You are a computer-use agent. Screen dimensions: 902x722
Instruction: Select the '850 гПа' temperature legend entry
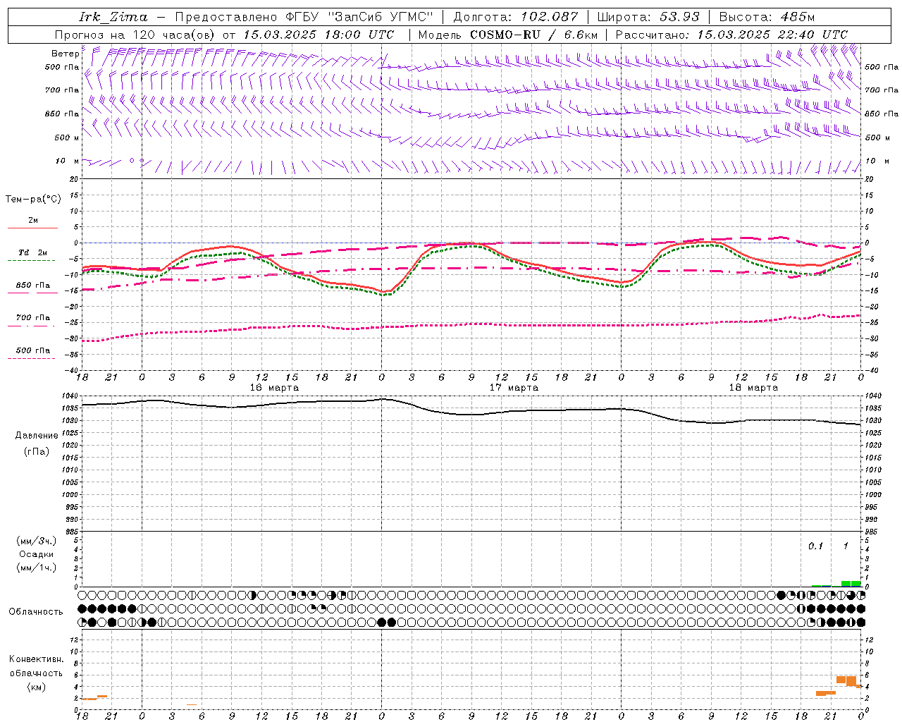(x=33, y=286)
